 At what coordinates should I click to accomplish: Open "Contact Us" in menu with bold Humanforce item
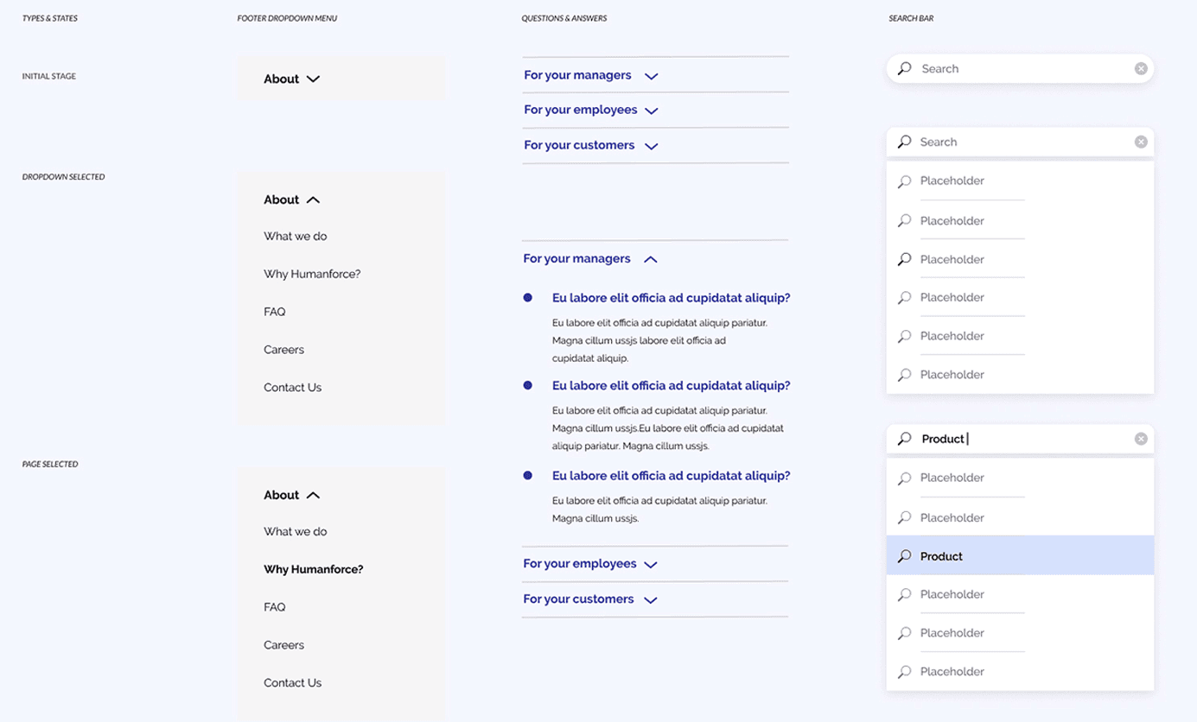pyautogui.click(x=292, y=682)
